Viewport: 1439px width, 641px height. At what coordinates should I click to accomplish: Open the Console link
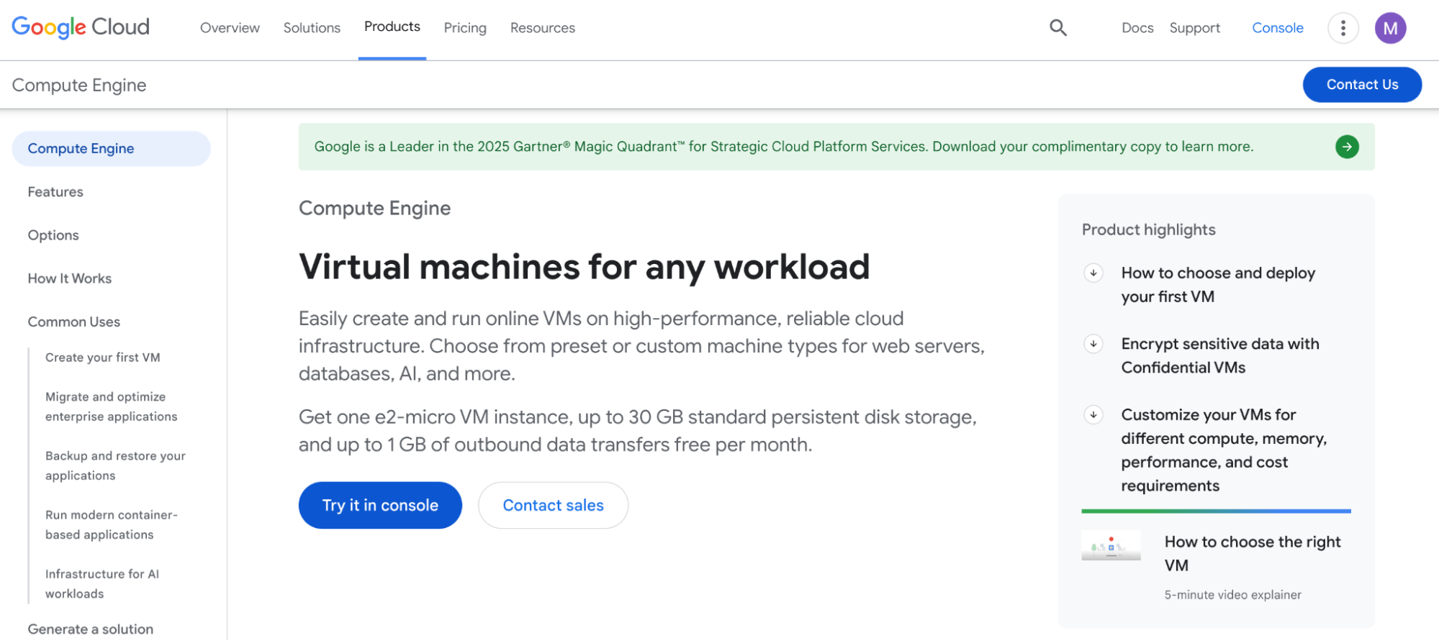click(1277, 28)
